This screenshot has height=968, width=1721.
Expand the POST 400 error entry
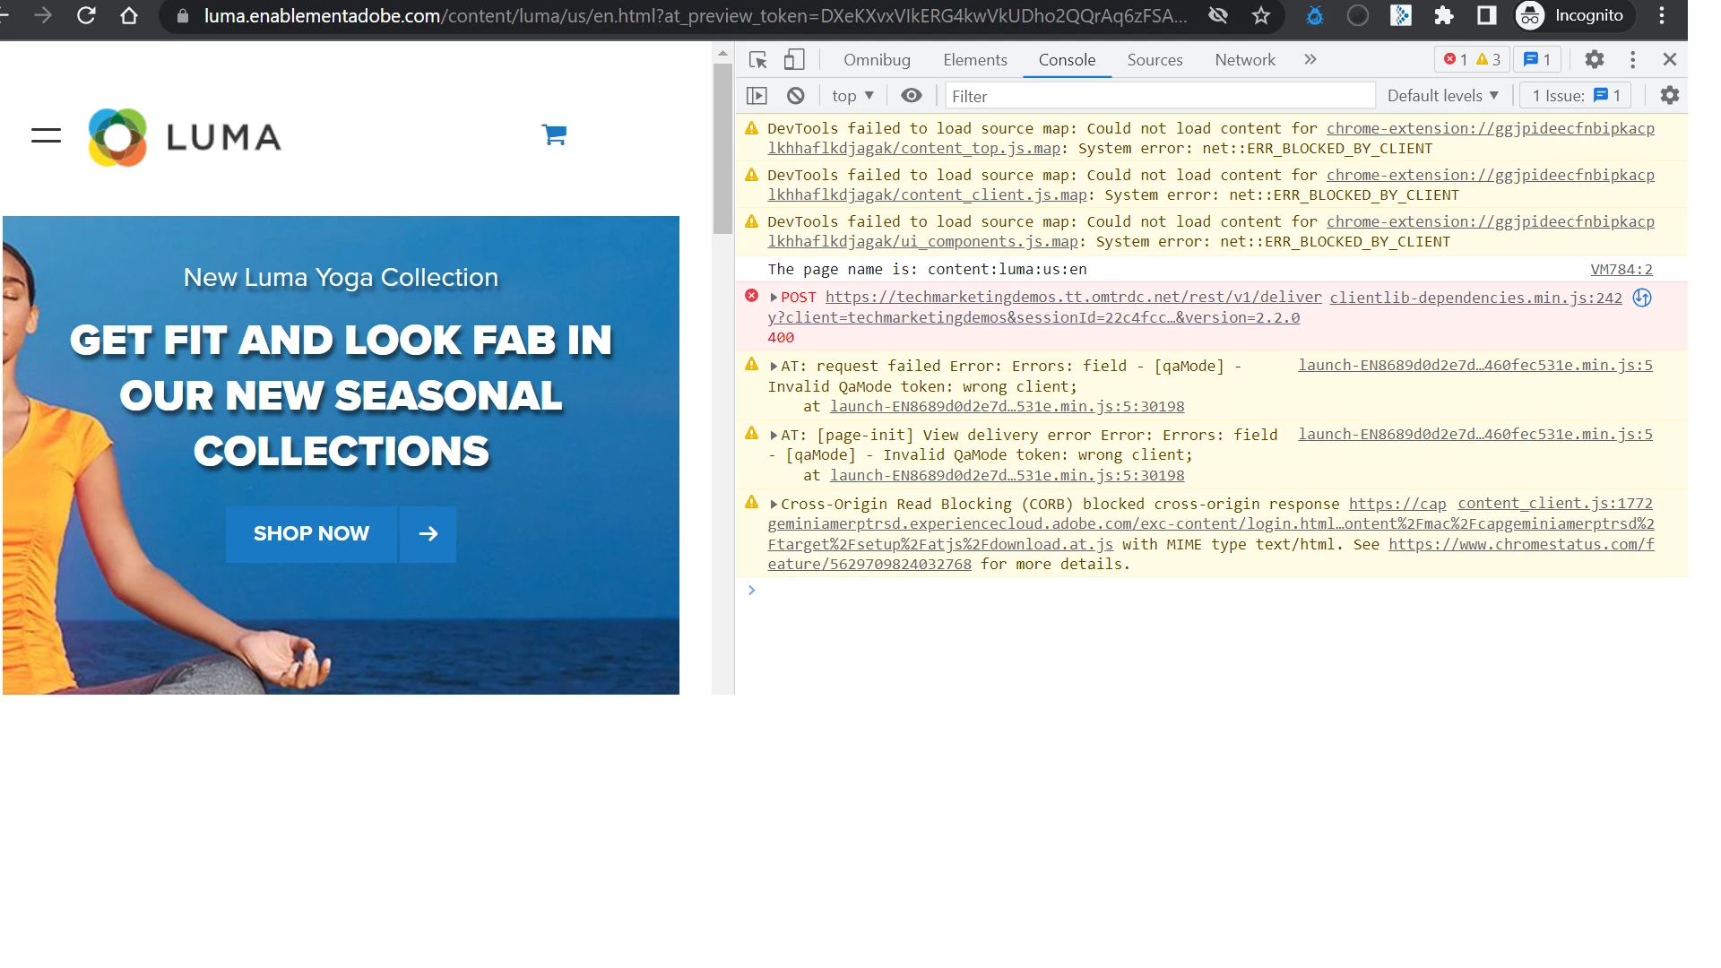[774, 298]
